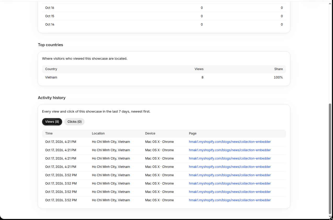Click the Share column header
Viewport: 333px width, 220px height.
[278, 69]
